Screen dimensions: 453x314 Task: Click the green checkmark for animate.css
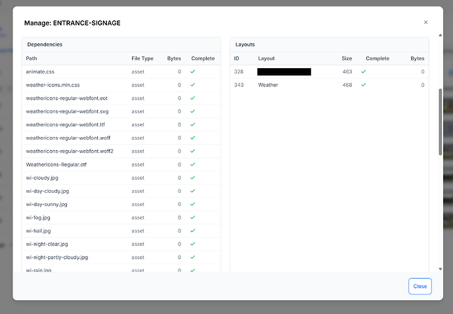pos(193,71)
